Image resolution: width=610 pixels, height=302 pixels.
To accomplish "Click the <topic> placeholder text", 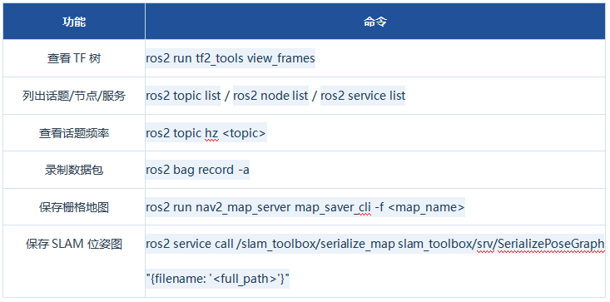I will click(245, 133).
